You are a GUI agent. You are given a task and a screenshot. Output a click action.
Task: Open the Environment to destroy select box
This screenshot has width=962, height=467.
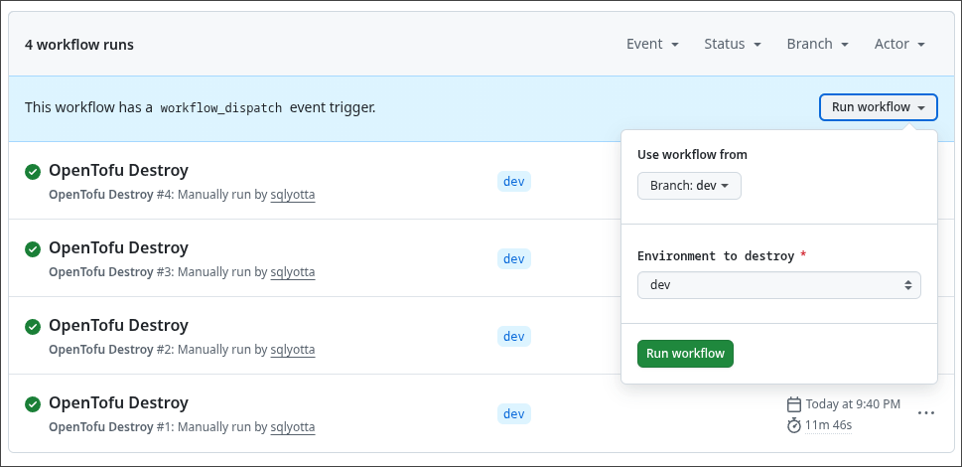[778, 285]
